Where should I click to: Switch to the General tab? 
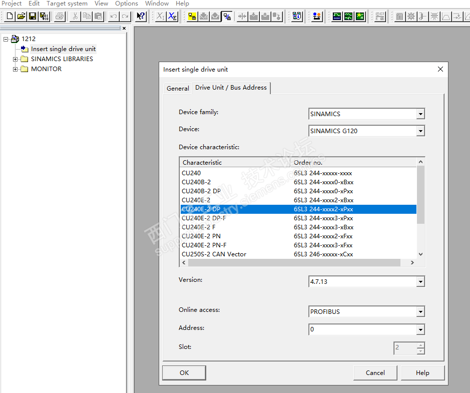pyautogui.click(x=178, y=89)
